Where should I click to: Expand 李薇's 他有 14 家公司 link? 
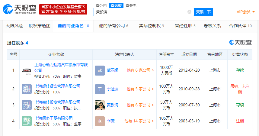(139, 121)
